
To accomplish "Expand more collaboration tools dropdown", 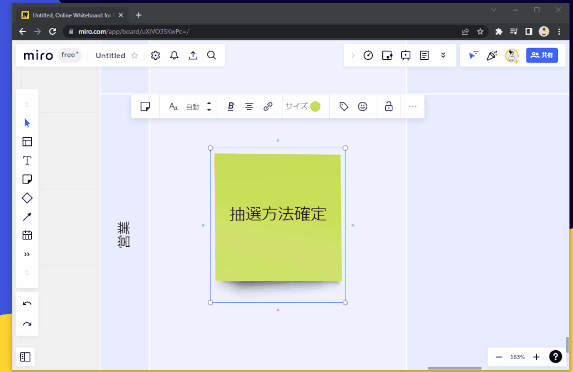I will [x=443, y=55].
